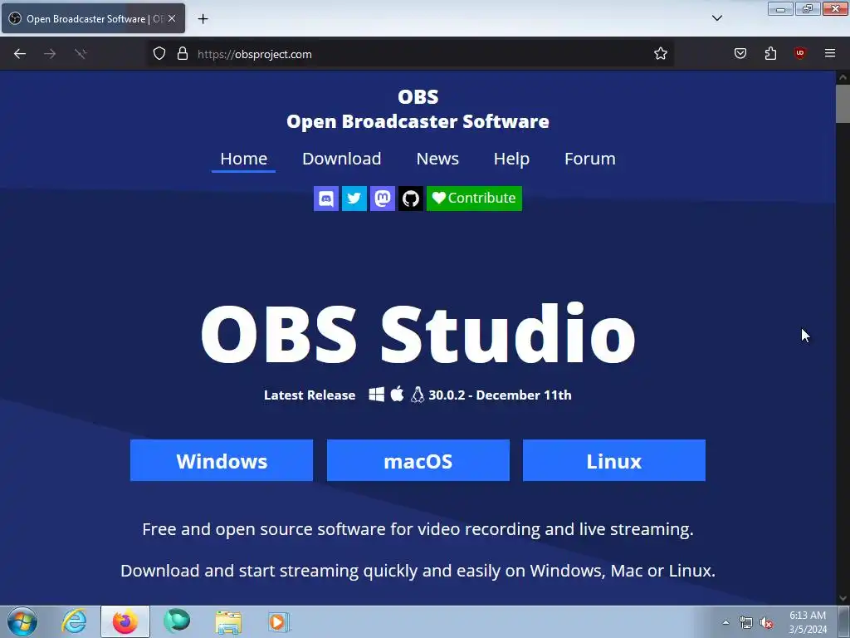Open the Download nav item
This screenshot has width=850, height=638.
341,159
